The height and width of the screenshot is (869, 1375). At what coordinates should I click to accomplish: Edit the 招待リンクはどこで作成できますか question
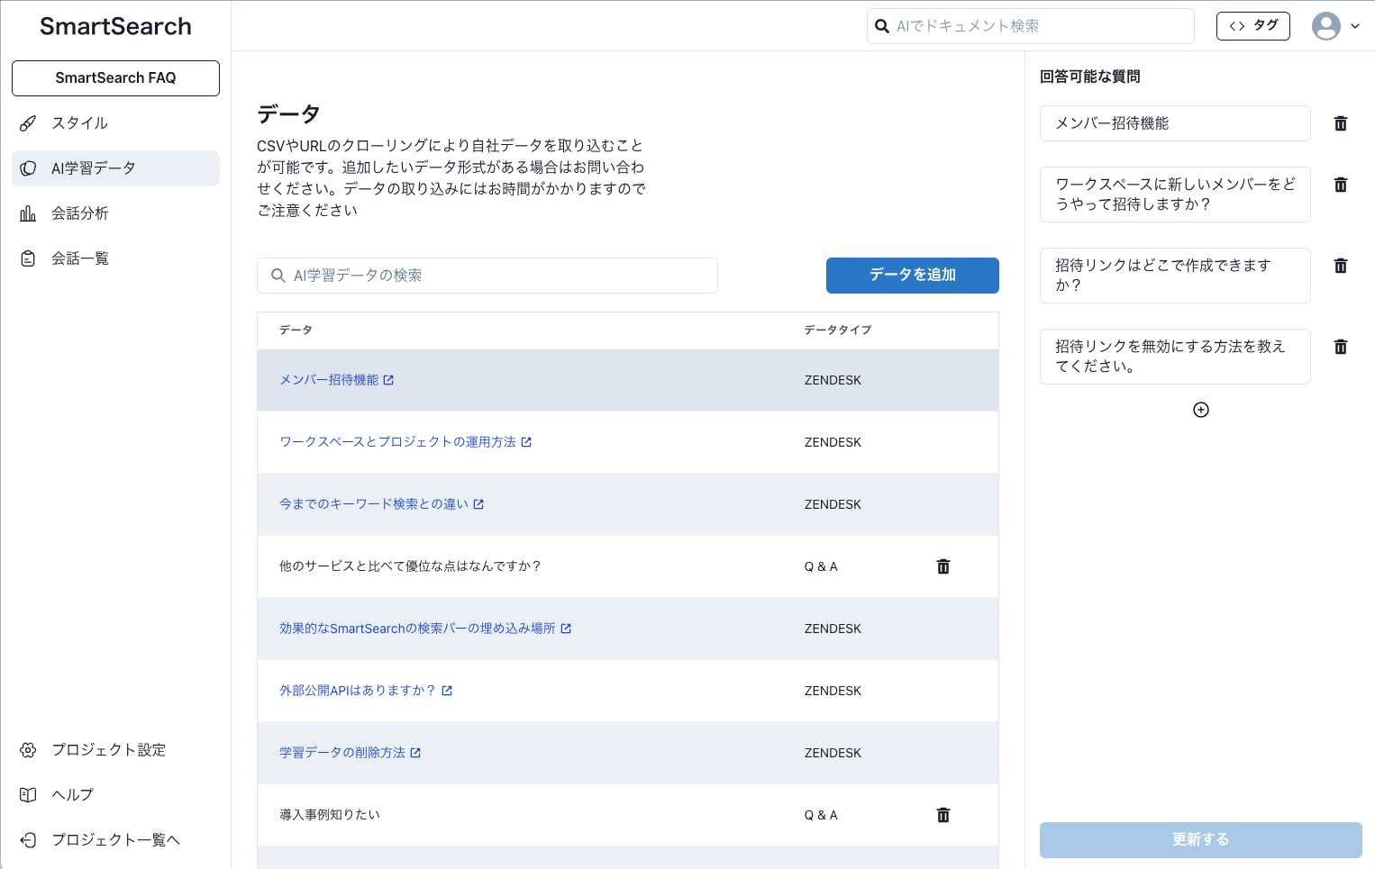pos(1175,276)
